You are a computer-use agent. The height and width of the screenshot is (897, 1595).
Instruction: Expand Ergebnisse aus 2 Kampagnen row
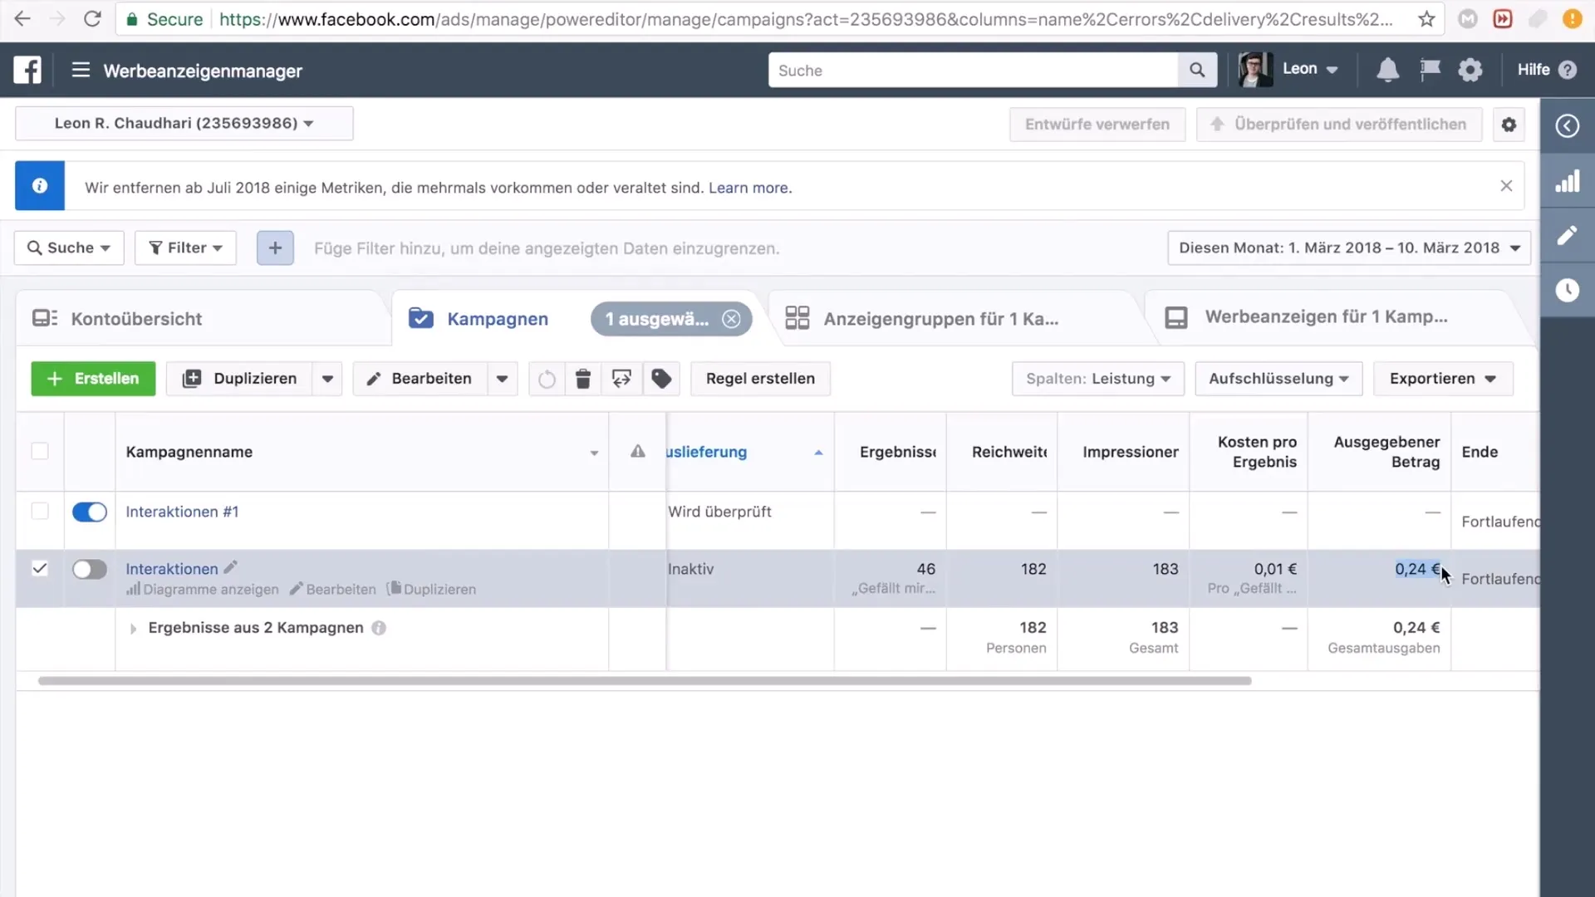(133, 629)
